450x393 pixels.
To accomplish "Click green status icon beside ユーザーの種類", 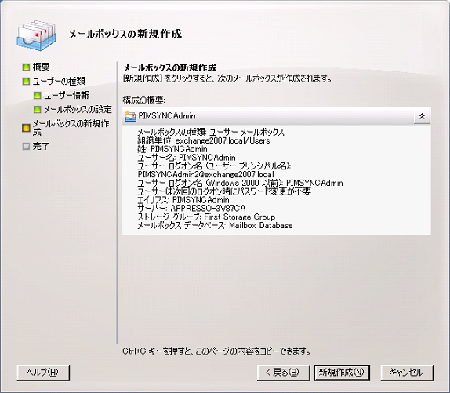I will 26,82.
